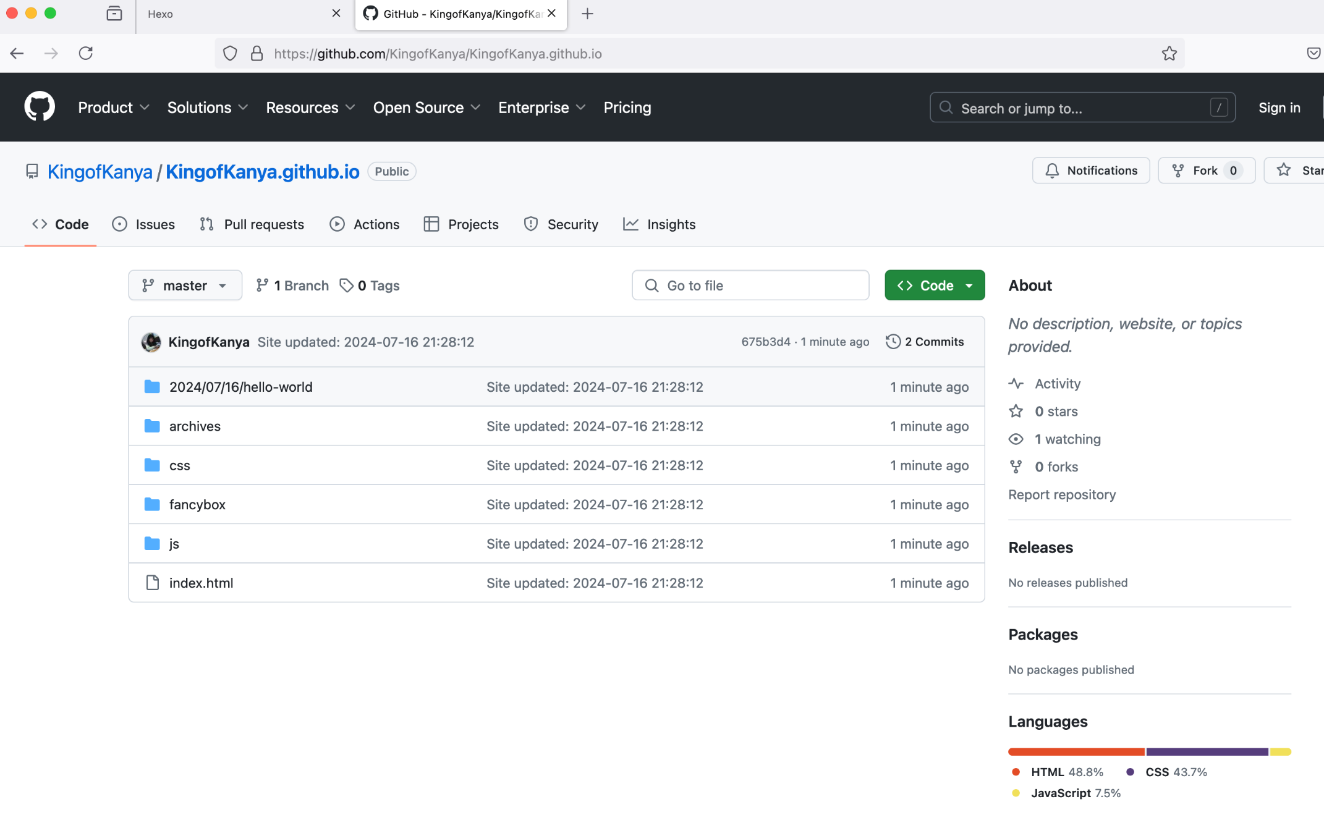
Task: Click the index.html file icon
Action: [152, 583]
